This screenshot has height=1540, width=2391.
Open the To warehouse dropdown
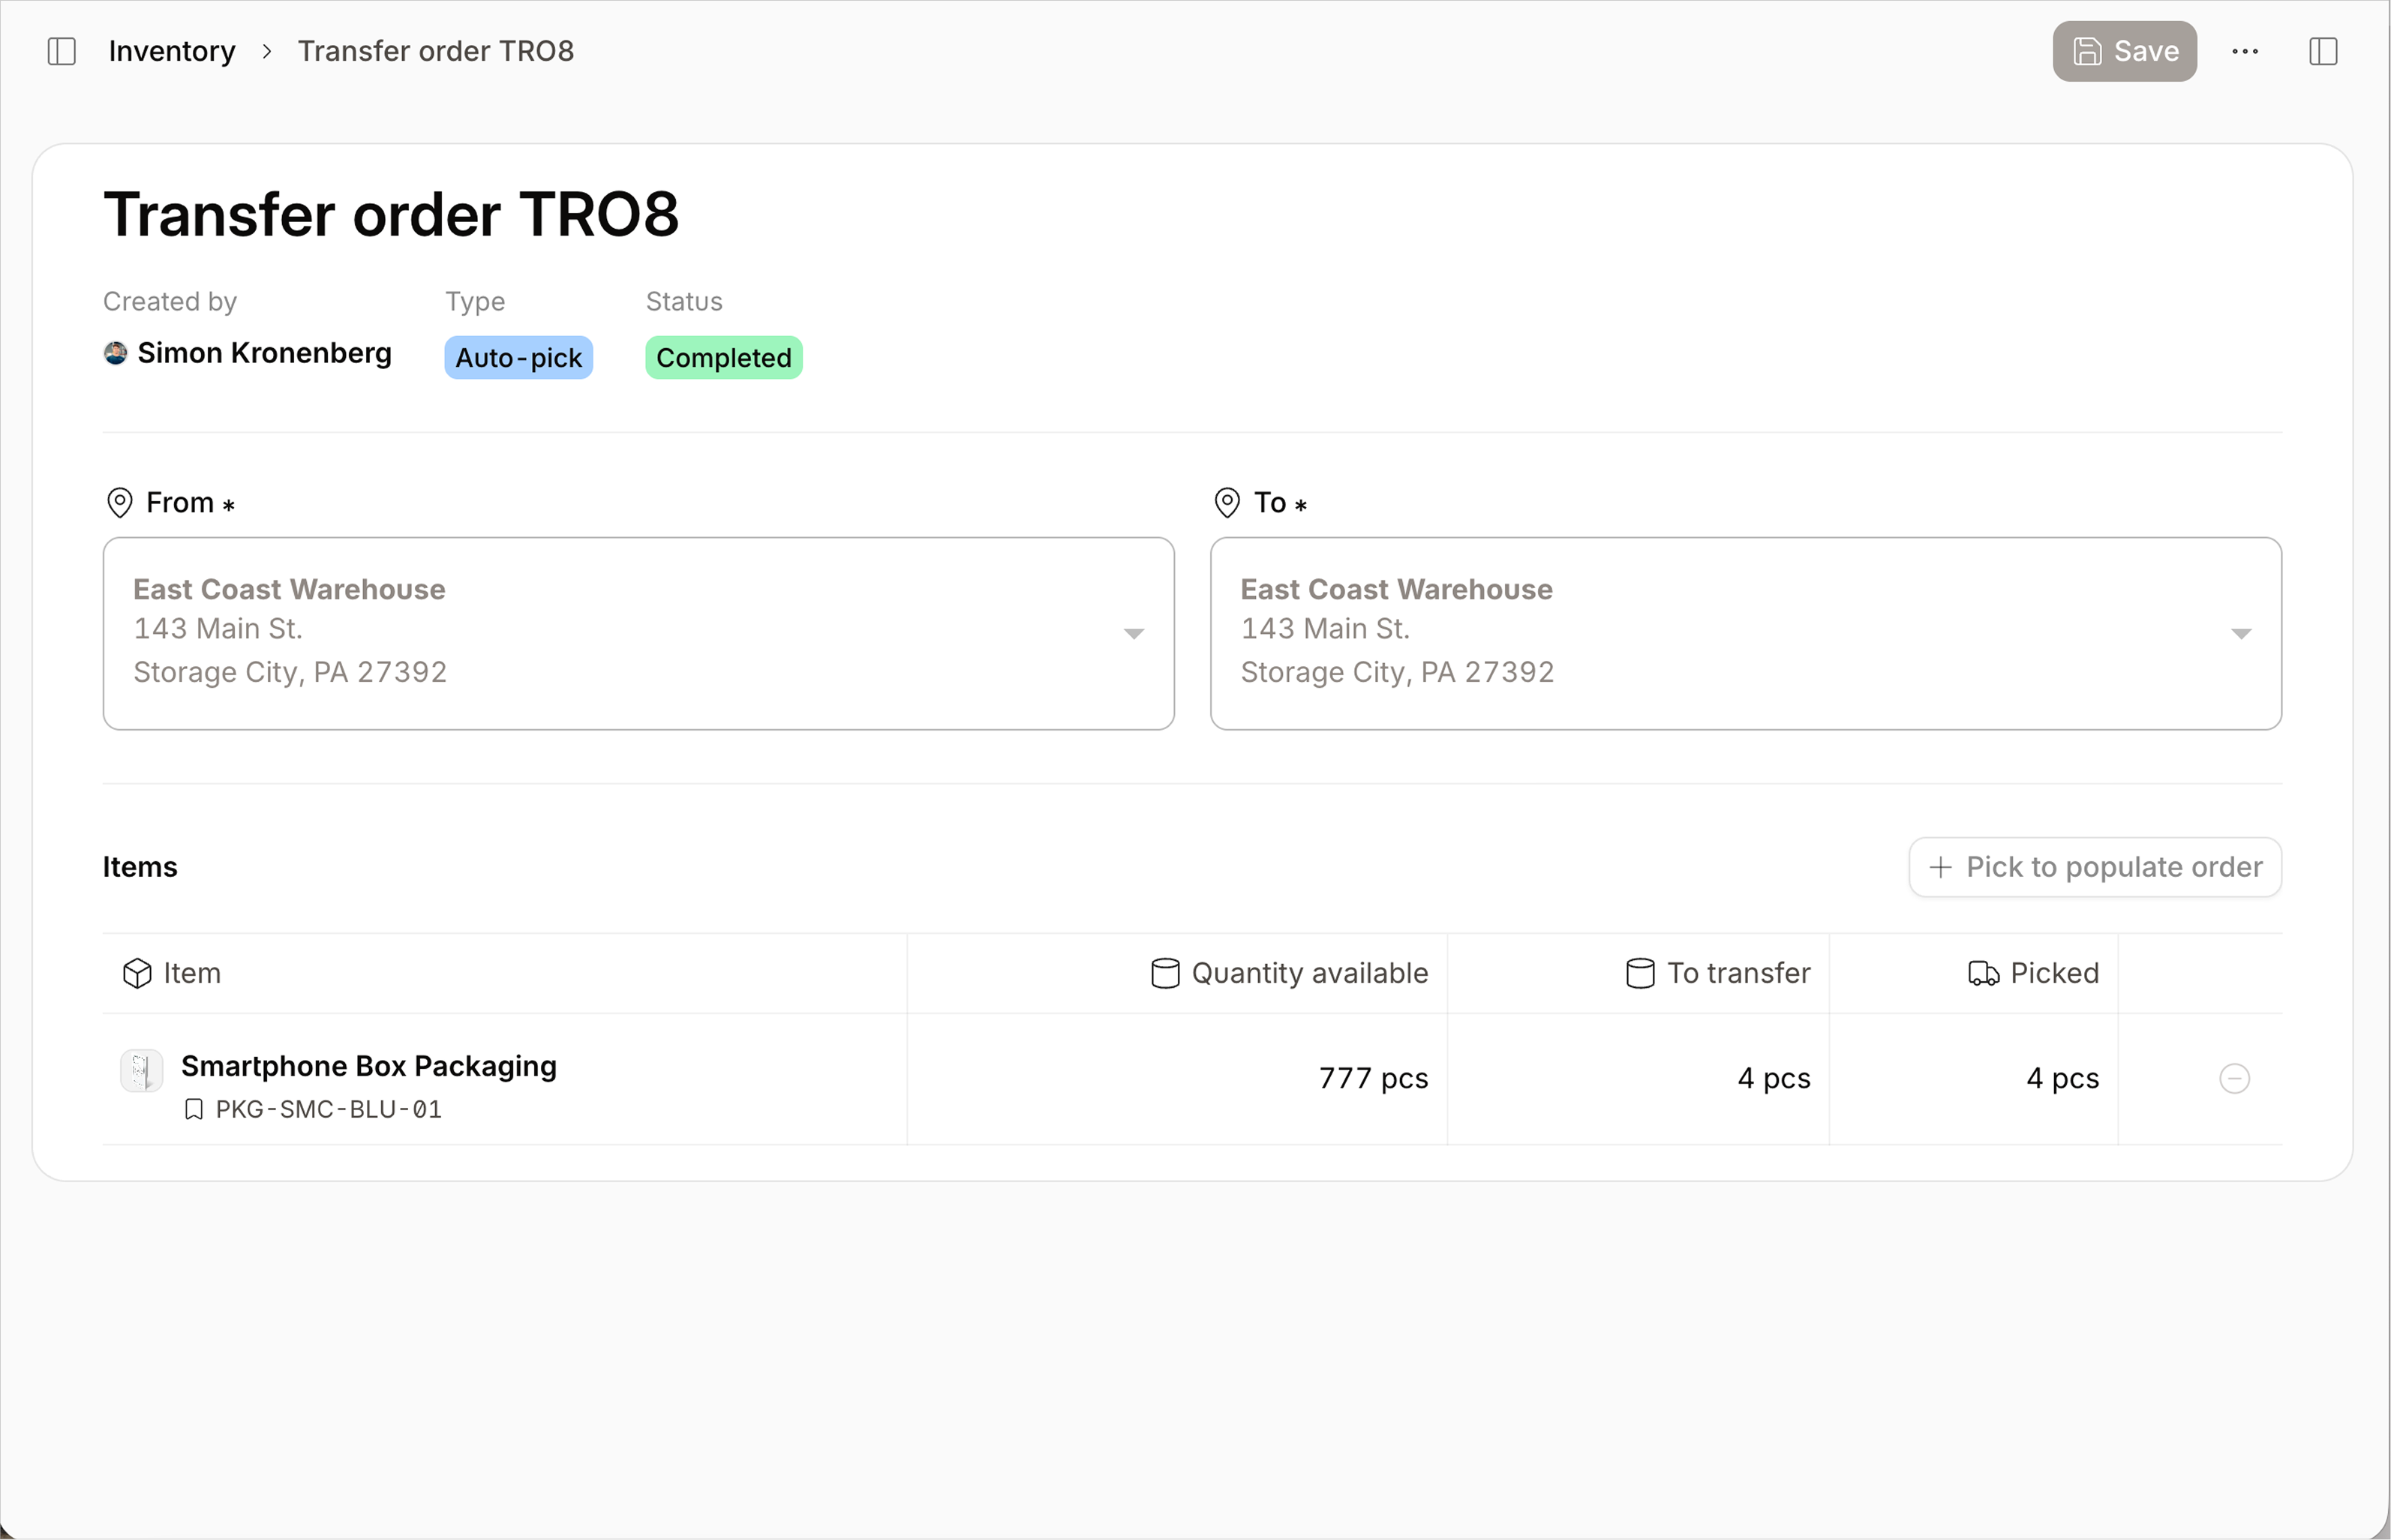tap(1746, 633)
